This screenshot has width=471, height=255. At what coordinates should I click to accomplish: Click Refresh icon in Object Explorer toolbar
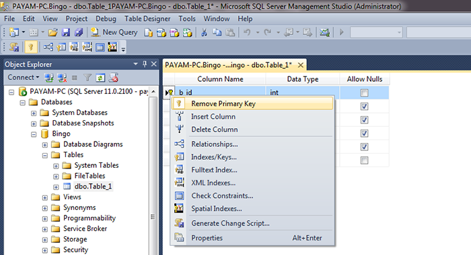tap(100, 78)
